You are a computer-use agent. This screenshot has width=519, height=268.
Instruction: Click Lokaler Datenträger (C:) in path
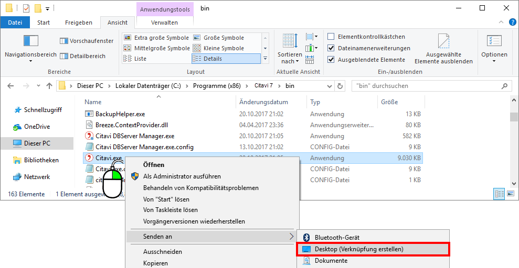(x=148, y=86)
